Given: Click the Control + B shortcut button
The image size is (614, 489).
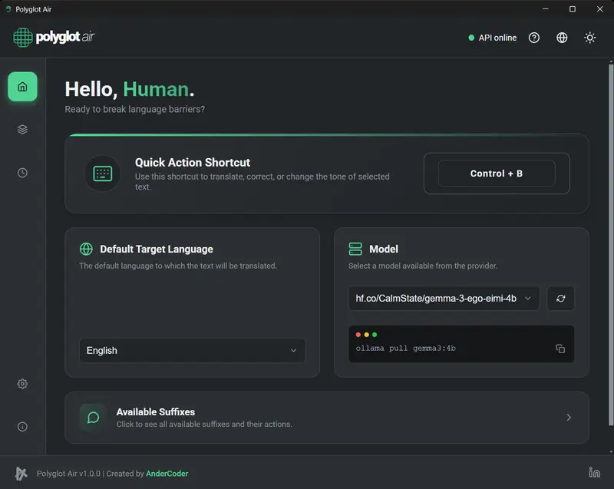Looking at the screenshot, I should (496, 173).
